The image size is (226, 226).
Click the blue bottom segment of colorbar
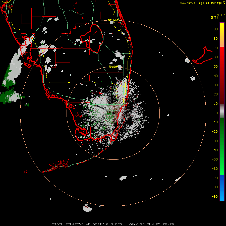[x=222, y=188]
